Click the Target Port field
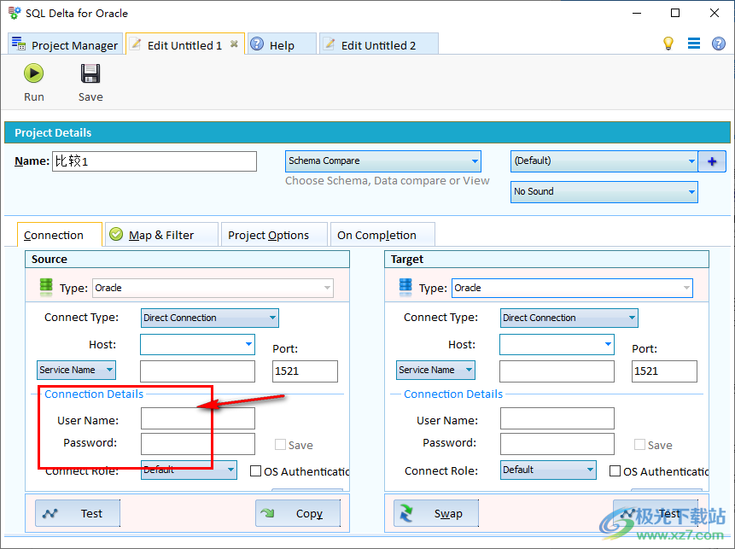The image size is (735, 549). pos(664,371)
